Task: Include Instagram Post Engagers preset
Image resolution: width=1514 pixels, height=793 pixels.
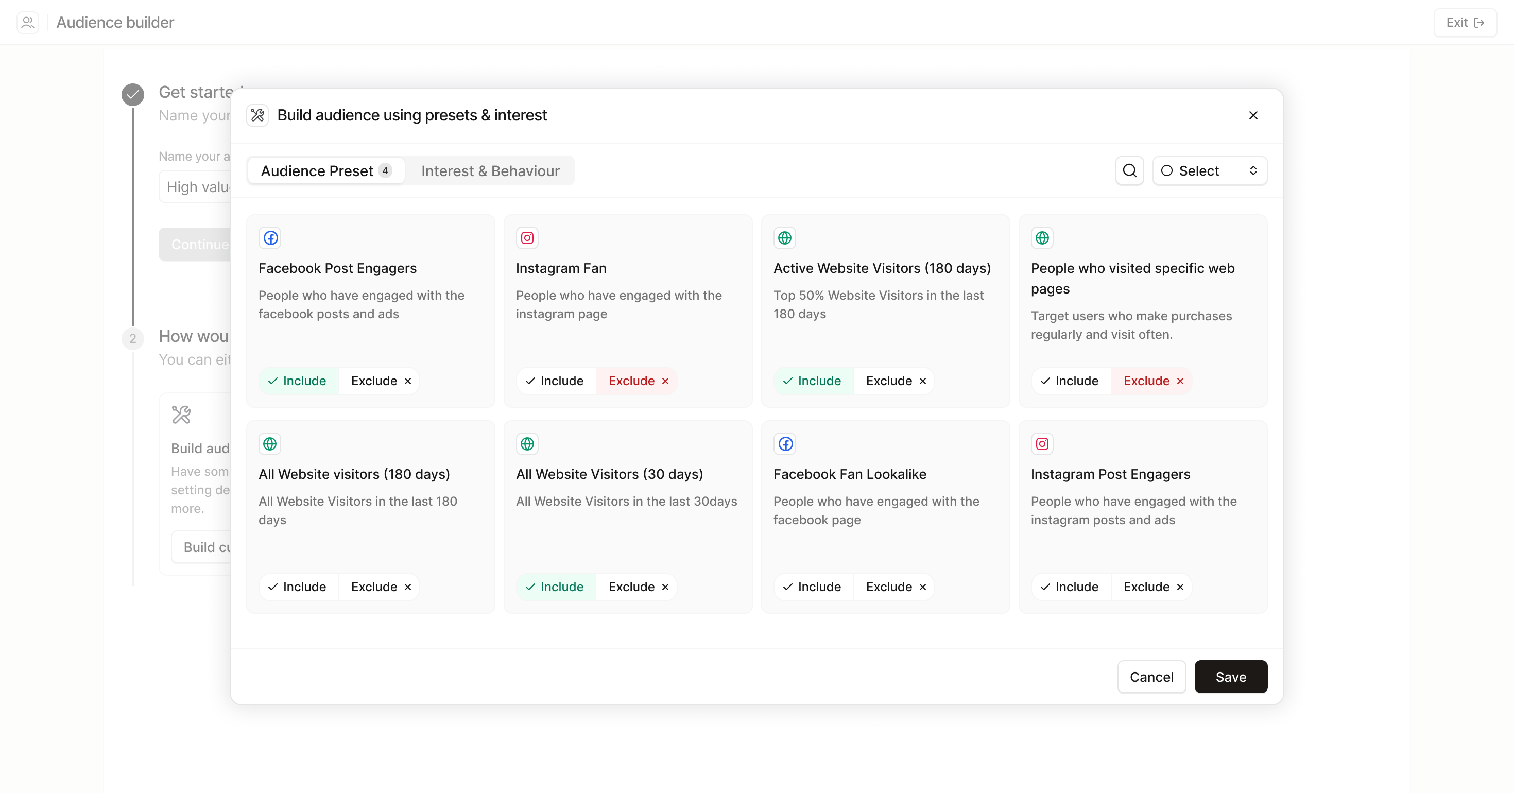Action: [1071, 587]
